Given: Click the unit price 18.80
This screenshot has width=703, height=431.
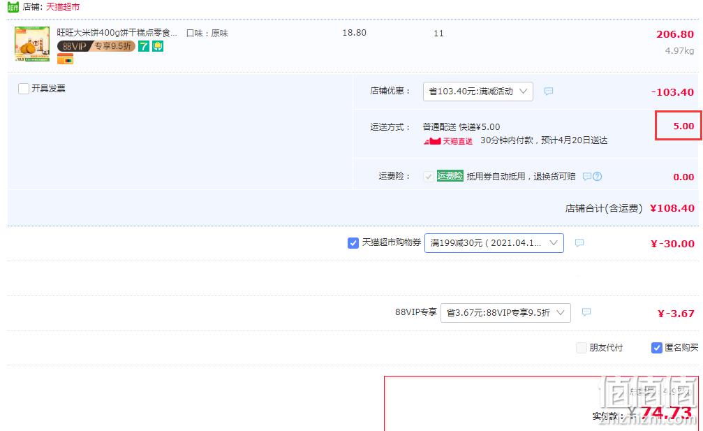Looking at the screenshot, I should (354, 33).
